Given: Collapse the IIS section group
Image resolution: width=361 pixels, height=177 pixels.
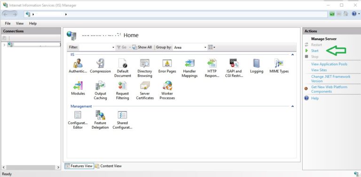Looking at the screenshot, I should click(292, 55).
